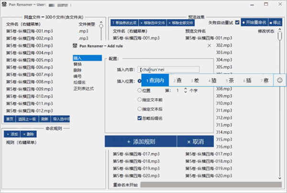The image size is (287, 193).
Task: Choose the 替换 rule type
Action: (77, 64)
